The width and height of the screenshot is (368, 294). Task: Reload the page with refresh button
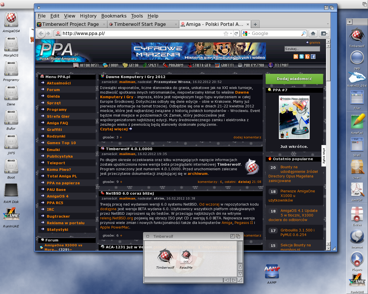[236, 34]
